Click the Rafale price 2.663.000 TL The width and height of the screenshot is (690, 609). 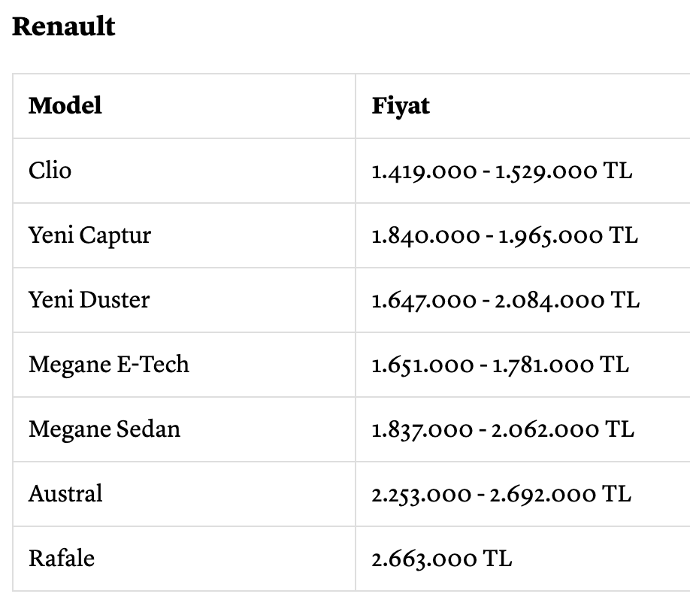pos(442,559)
